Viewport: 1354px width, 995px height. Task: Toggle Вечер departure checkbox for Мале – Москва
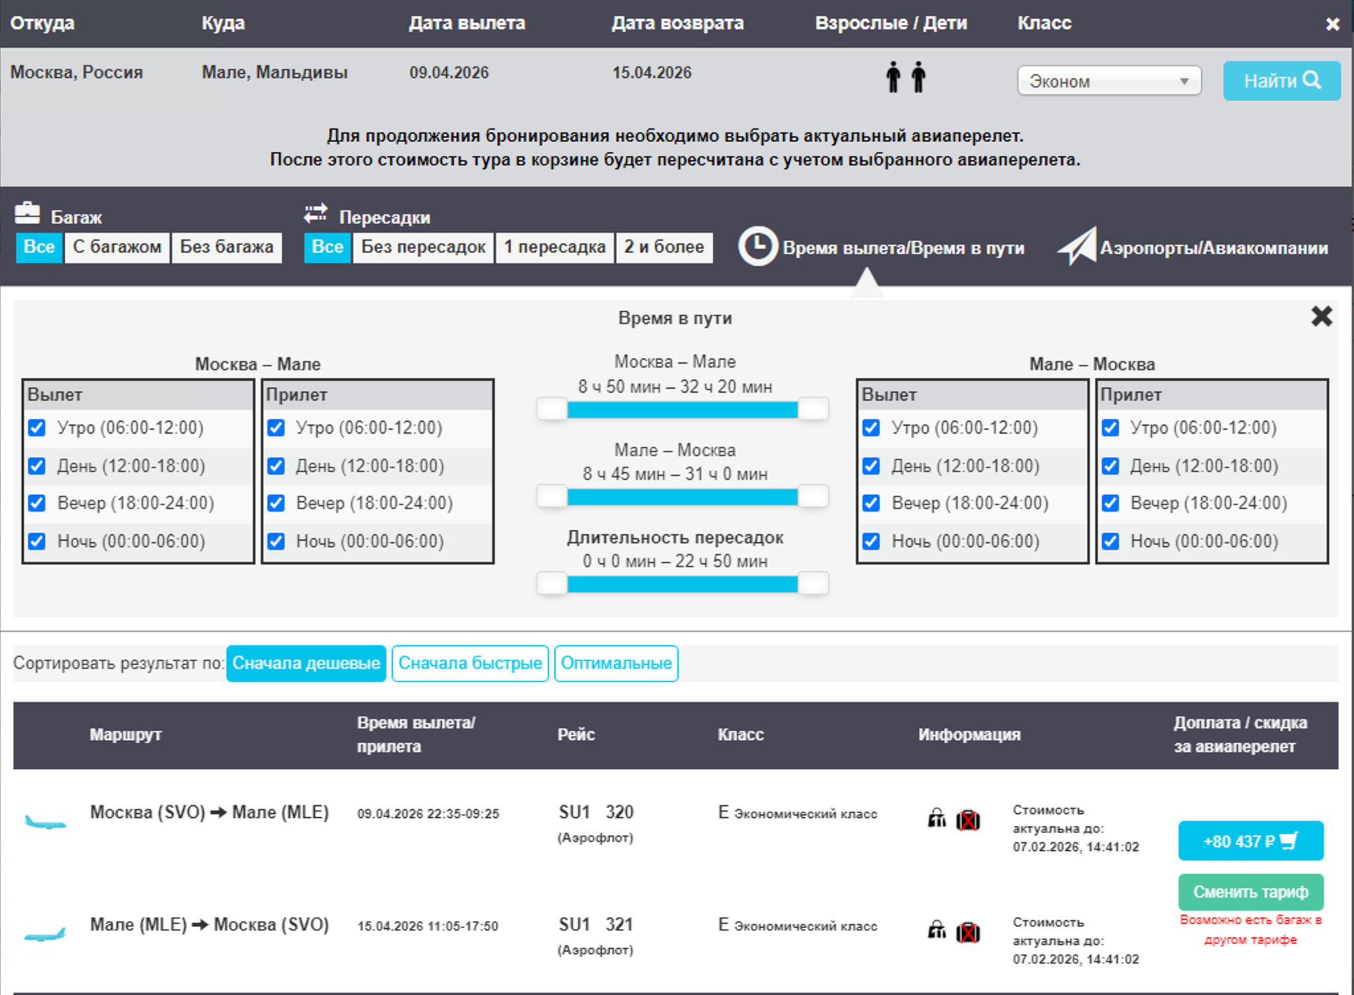pyautogui.click(x=871, y=503)
